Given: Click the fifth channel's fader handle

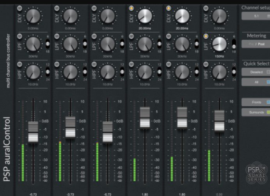Looking at the screenshot, I should (x=182, y=117).
